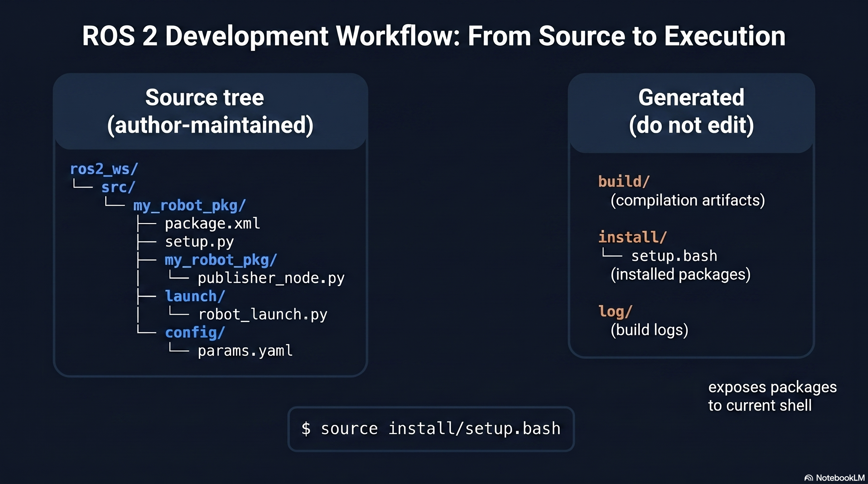This screenshot has width=868, height=484.
Task: Click 'setup.bash' under install/
Action: [674, 256]
